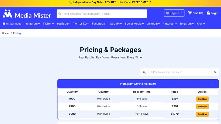Click the search magnifier icon in the services search bar
The image size is (221, 124).
pyautogui.click(x=60, y=14)
